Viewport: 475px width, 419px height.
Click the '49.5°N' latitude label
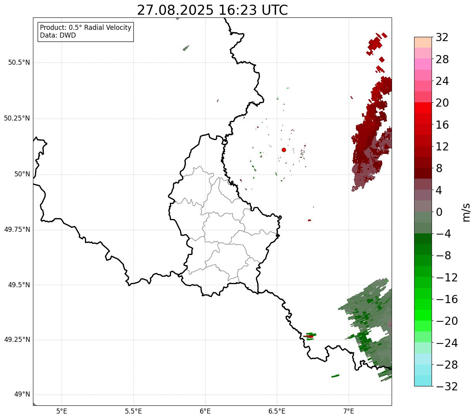pyautogui.click(x=19, y=285)
